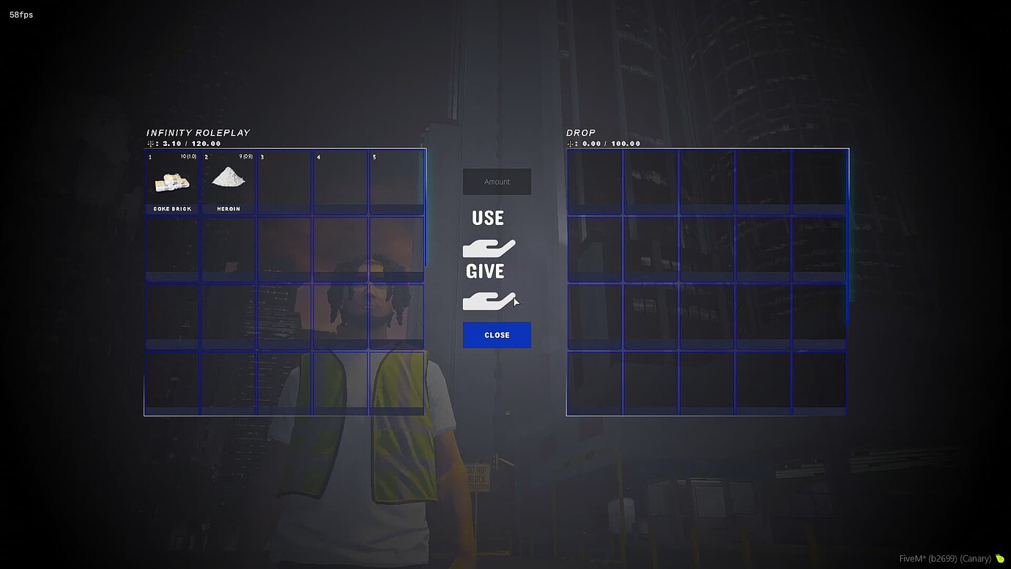
Task: Click inside the Amount input field
Action: click(x=497, y=181)
